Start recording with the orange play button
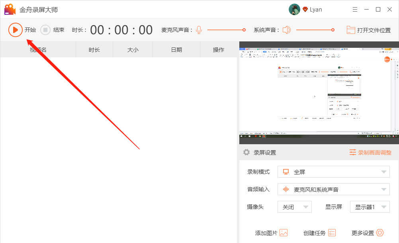The image size is (399, 243). pos(15,30)
